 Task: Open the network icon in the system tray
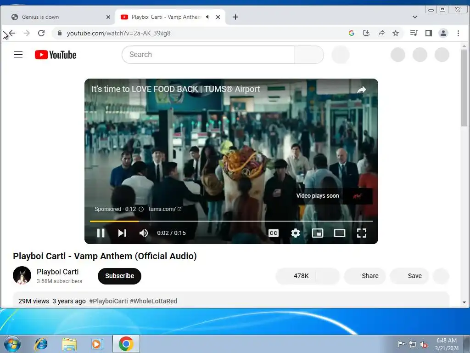point(413,345)
